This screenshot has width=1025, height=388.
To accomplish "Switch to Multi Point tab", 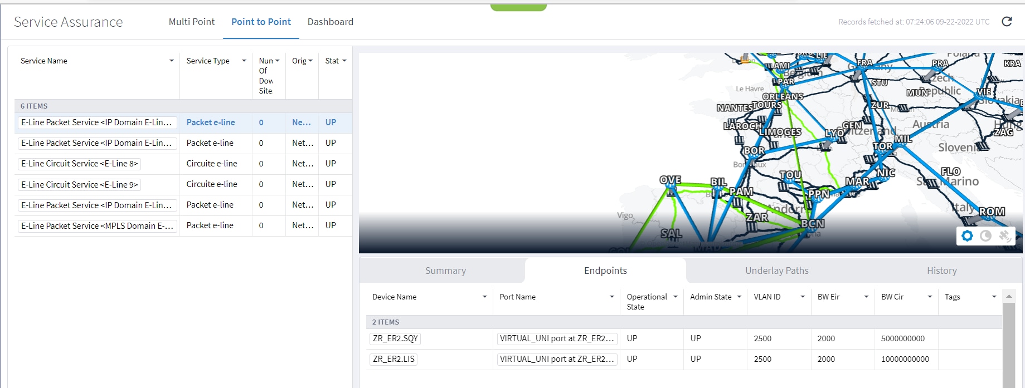I will tap(191, 22).
